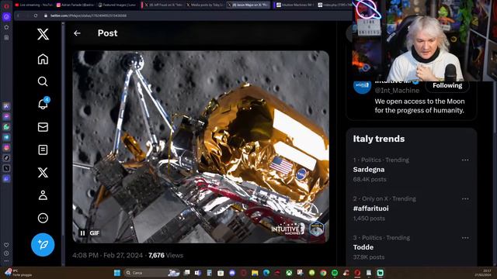Click the post timestamp 4:08 PM Feb 27, 2024
Image resolution: width=497 pixels, height=279 pixels.
point(107,255)
